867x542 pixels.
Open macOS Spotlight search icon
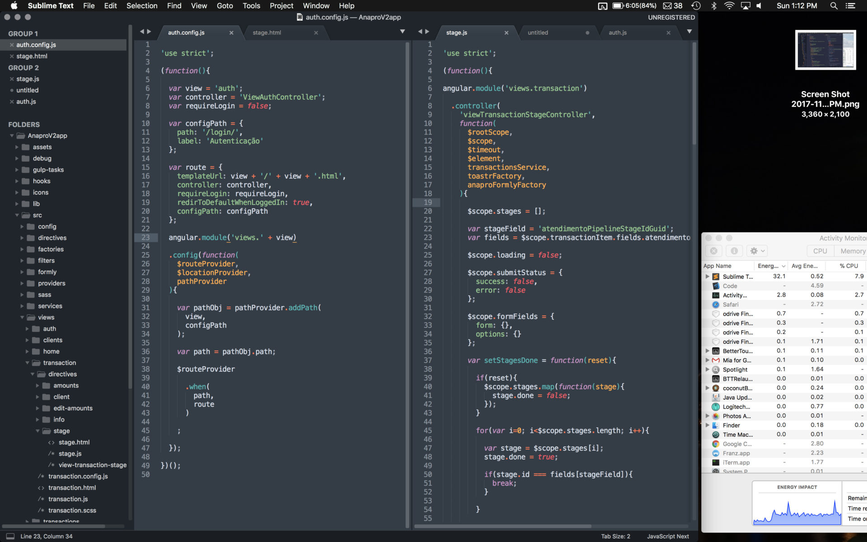coord(834,6)
